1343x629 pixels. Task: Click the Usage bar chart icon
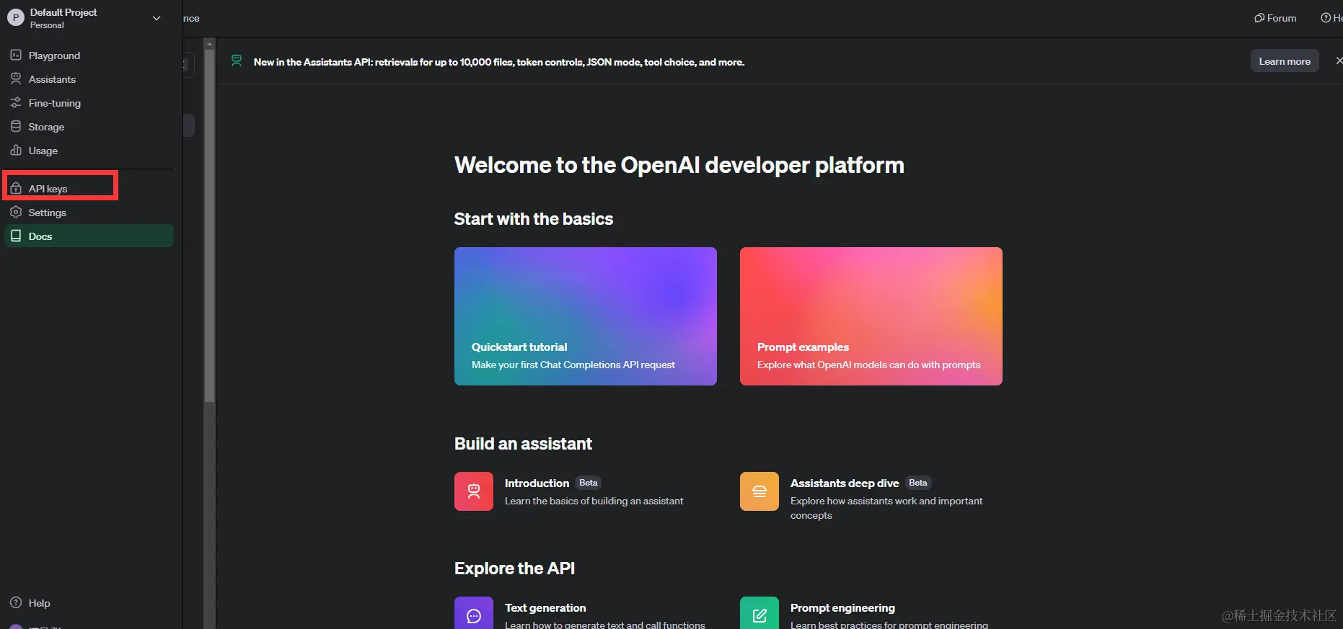(16, 150)
